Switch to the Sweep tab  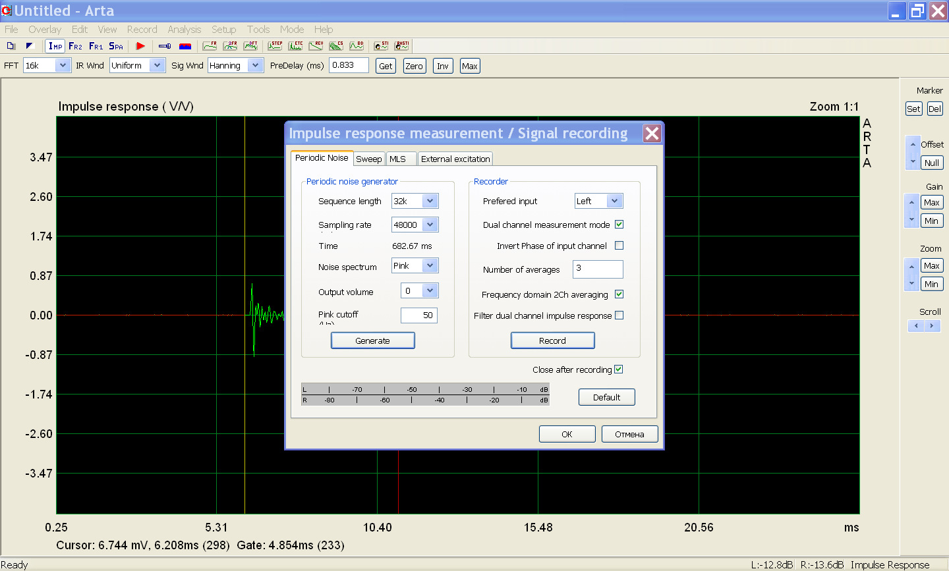[368, 159]
